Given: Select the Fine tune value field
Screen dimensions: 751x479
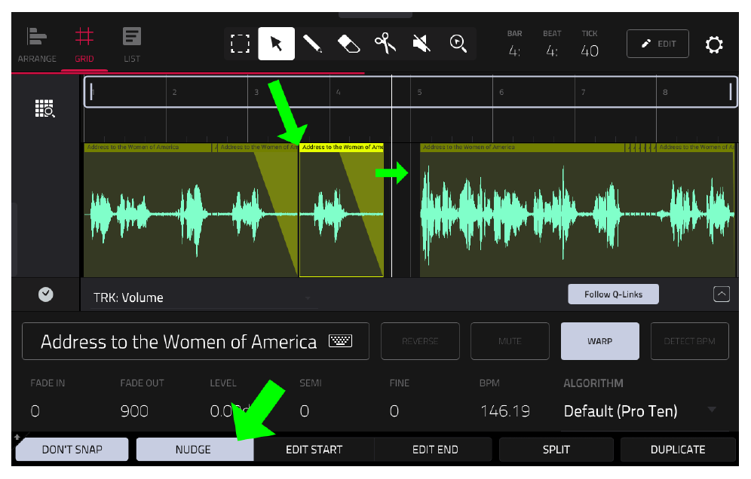Looking at the screenshot, I should [394, 411].
